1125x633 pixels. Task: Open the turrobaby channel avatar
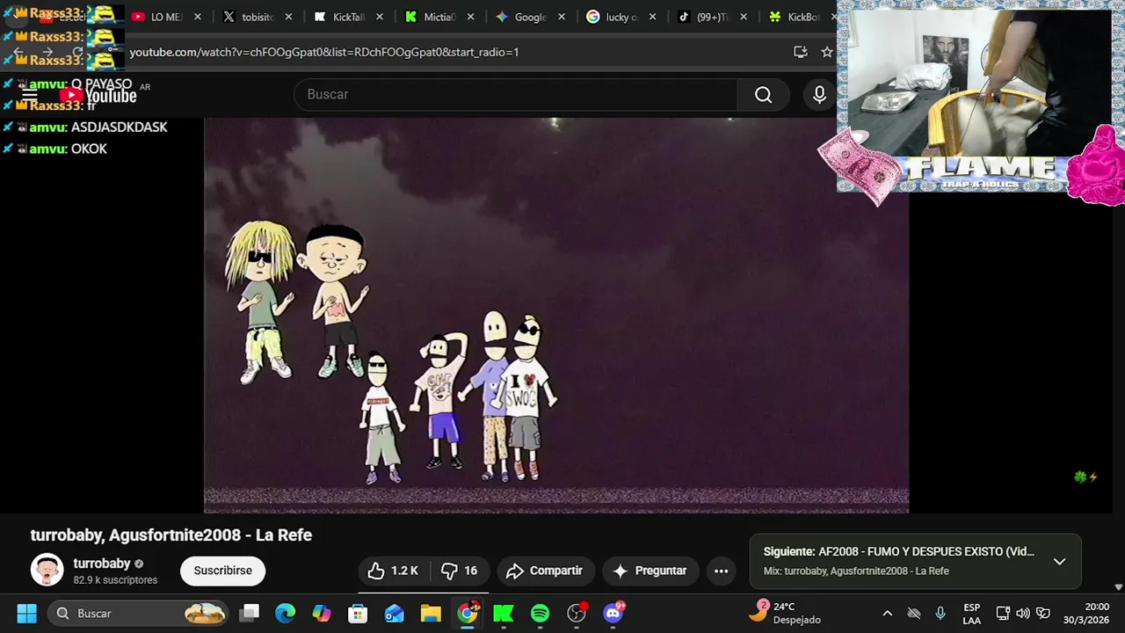[x=47, y=570]
